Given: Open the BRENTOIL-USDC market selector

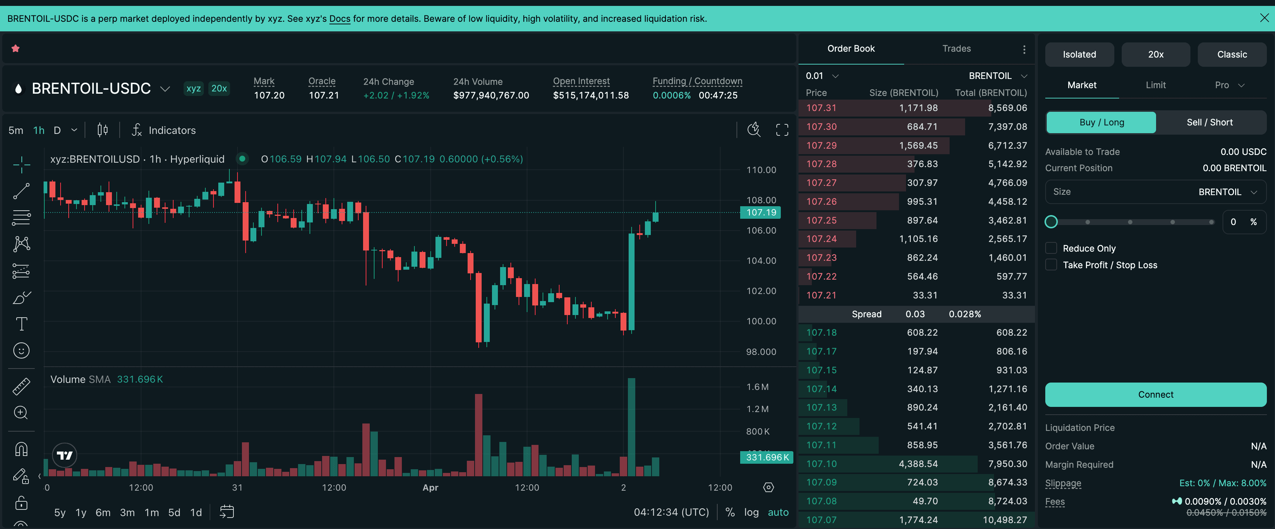Looking at the screenshot, I should point(165,89).
